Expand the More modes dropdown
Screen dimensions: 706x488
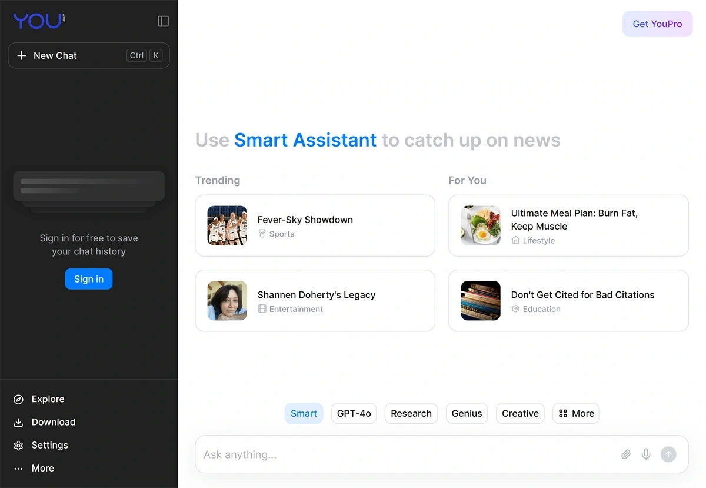pos(576,413)
